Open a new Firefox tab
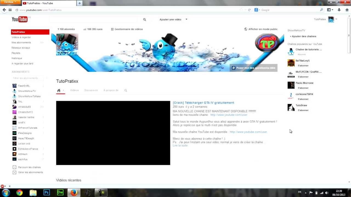This screenshot has height=197, width=351. click(x=80, y=3)
